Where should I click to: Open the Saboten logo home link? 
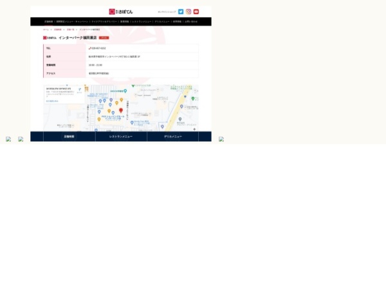coord(121,12)
